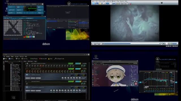
Task: Open the media player's Audio menu
Action: (x=104, y=1)
